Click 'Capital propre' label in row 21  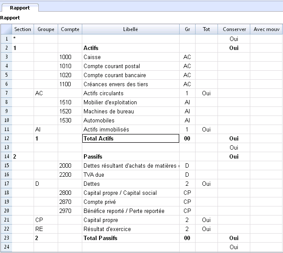click(x=131, y=220)
